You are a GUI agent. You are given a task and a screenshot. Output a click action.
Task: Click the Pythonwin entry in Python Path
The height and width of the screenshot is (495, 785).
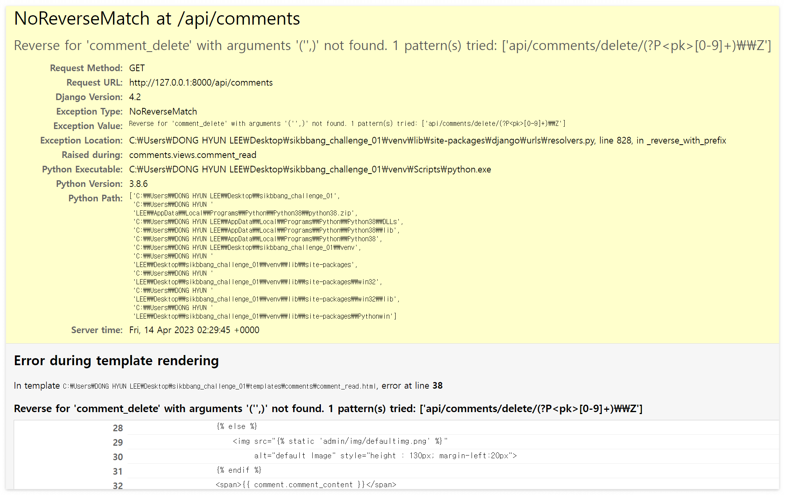coord(265,316)
